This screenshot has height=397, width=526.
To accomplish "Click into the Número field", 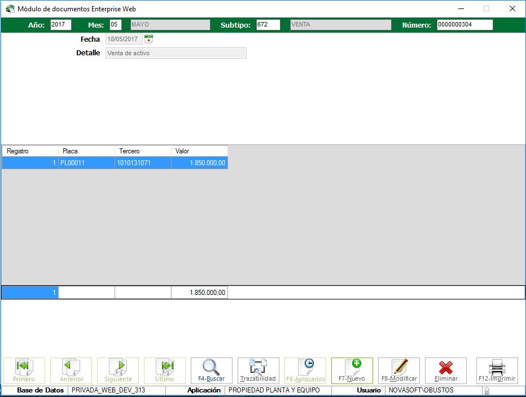I will click(465, 24).
